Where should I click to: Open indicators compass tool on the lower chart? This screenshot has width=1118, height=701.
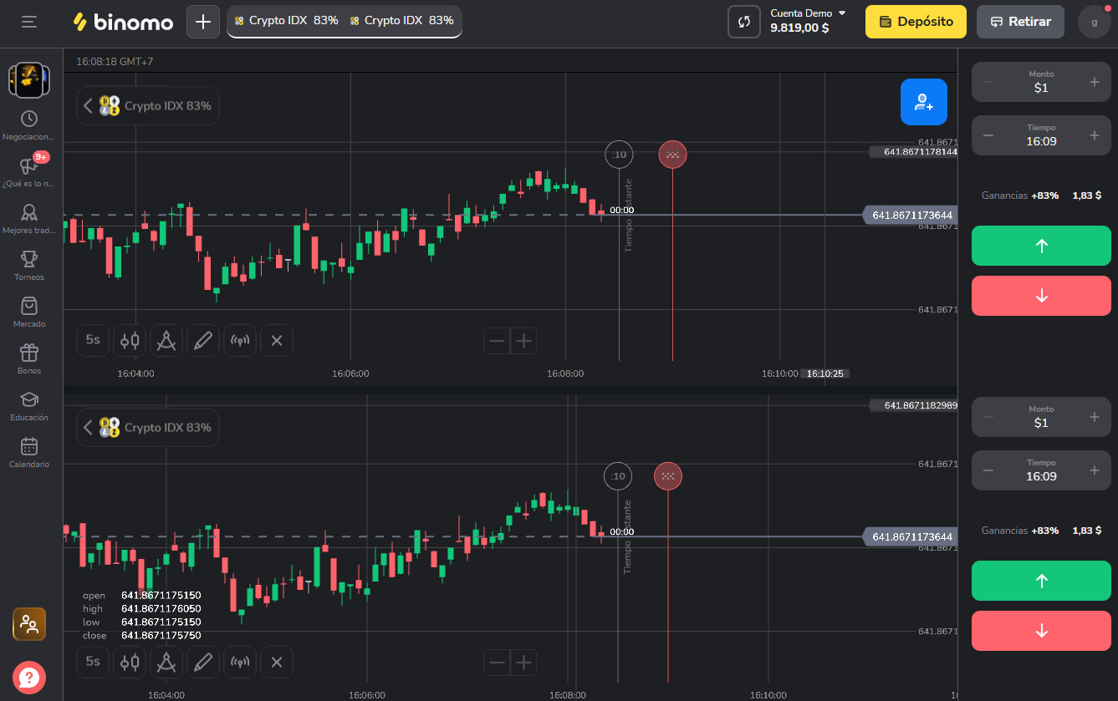pyautogui.click(x=166, y=662)
